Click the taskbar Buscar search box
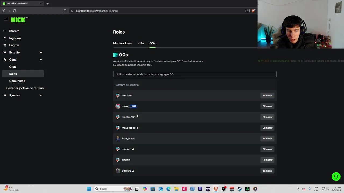Screen dimensions: 344x193 click(113, 189)
